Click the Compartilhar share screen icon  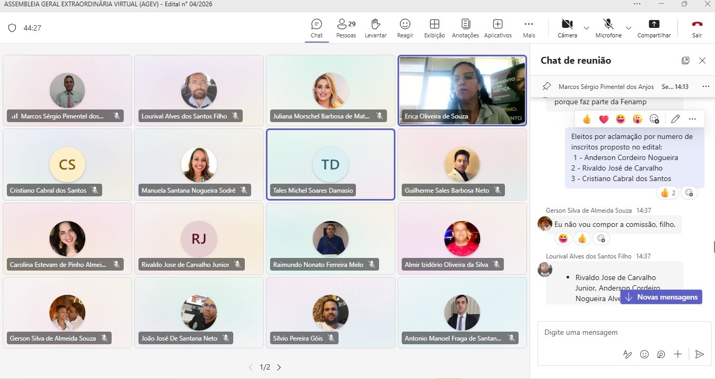coord(654,28)
